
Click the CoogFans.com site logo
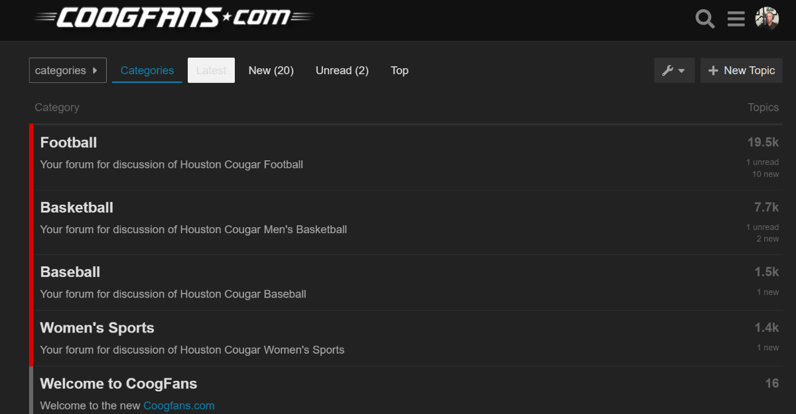click(174, 17)
